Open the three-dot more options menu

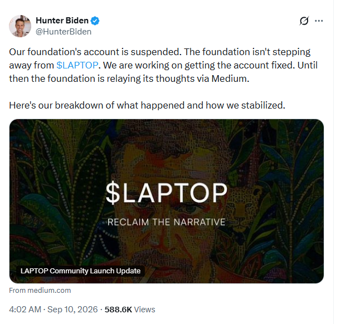pos(319,21)
